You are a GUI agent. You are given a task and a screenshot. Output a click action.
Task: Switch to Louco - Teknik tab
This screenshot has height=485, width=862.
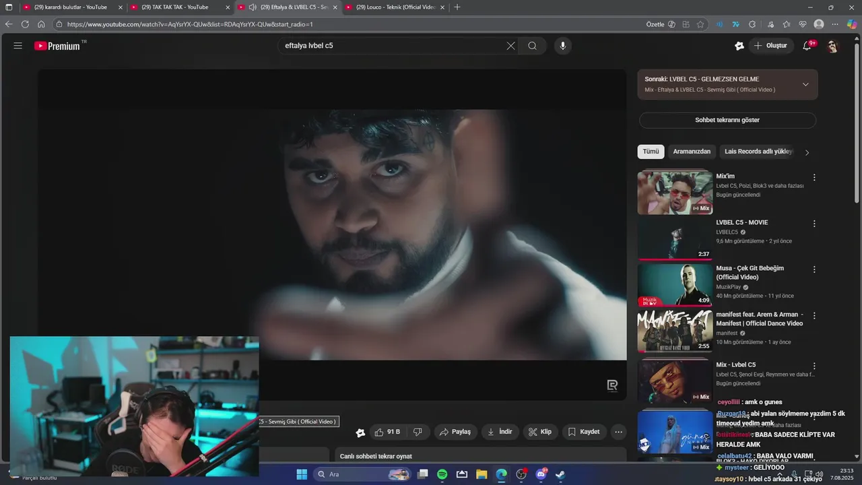tap(395, 7)
